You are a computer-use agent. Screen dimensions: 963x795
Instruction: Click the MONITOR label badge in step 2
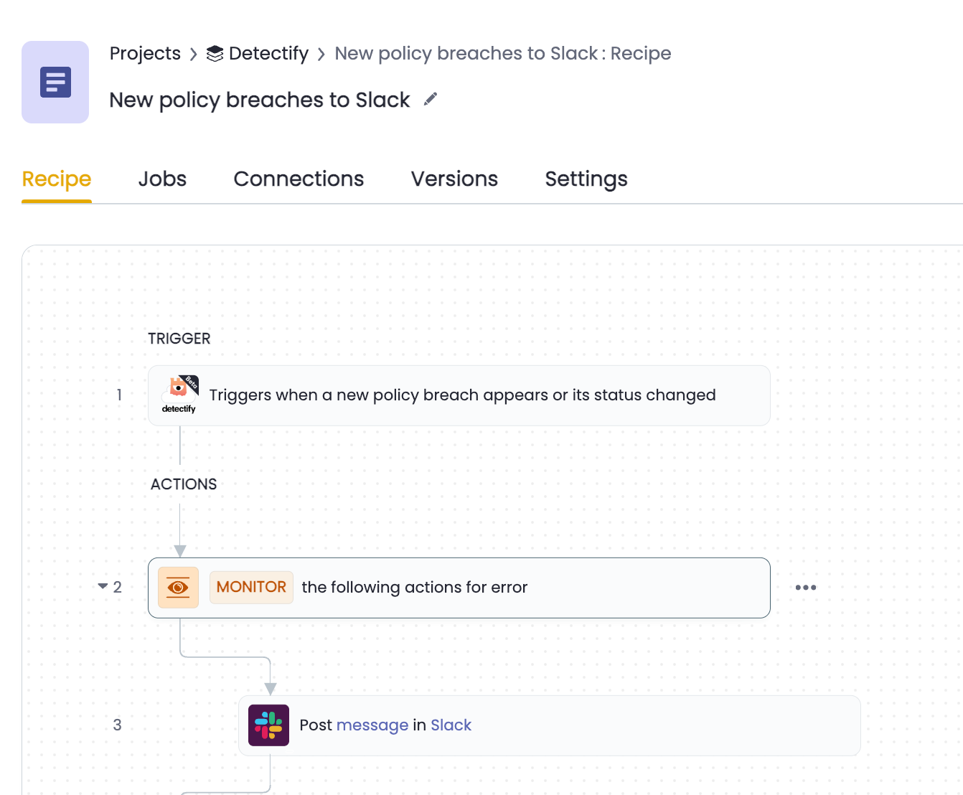[x=251, y=587]
